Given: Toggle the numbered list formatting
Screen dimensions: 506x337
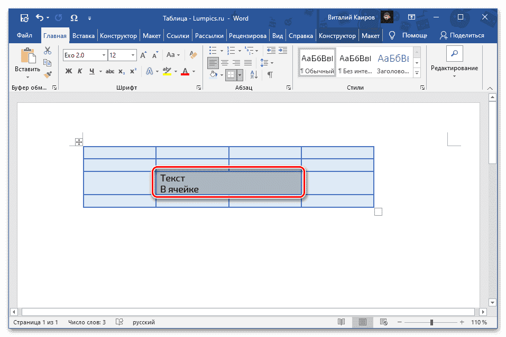Looking at the screenshot, I should point(231,50).
